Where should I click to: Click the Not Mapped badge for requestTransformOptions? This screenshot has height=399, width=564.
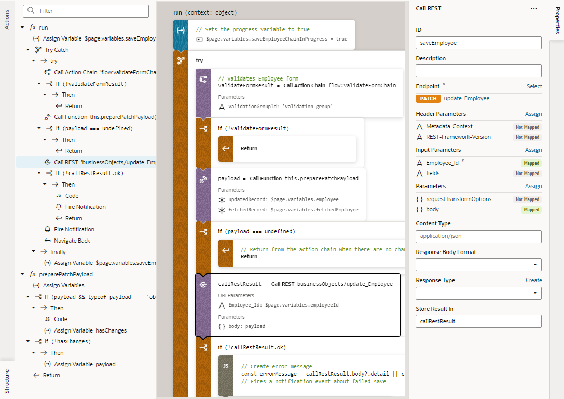pyautogui.click(x=527, y=199)
